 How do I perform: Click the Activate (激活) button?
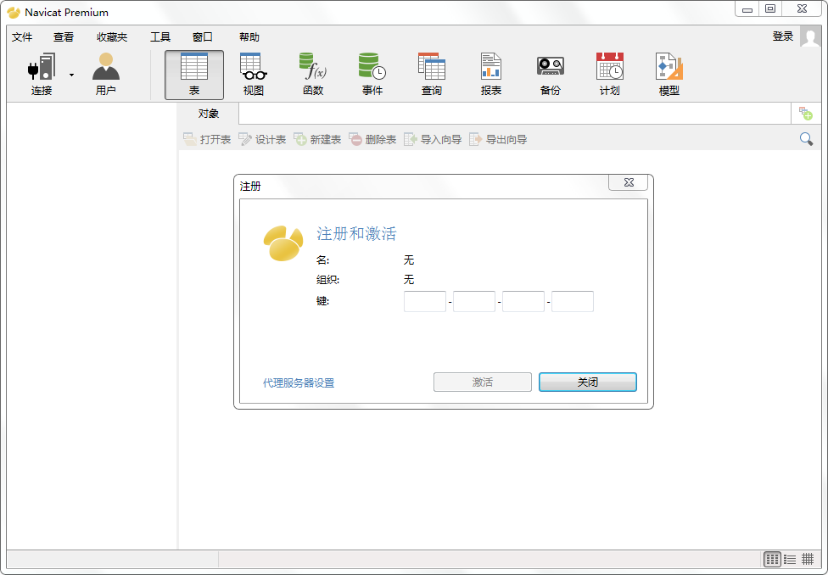pos(483,382)
